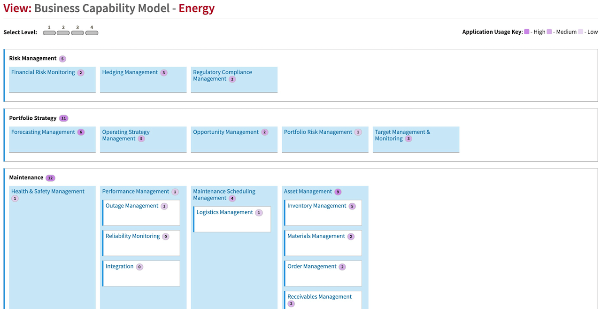Image resolution: width=601 pixels, height=309 pixels.
Task: Click the Medium usage key swatch
Action: (x=549, y=32)
